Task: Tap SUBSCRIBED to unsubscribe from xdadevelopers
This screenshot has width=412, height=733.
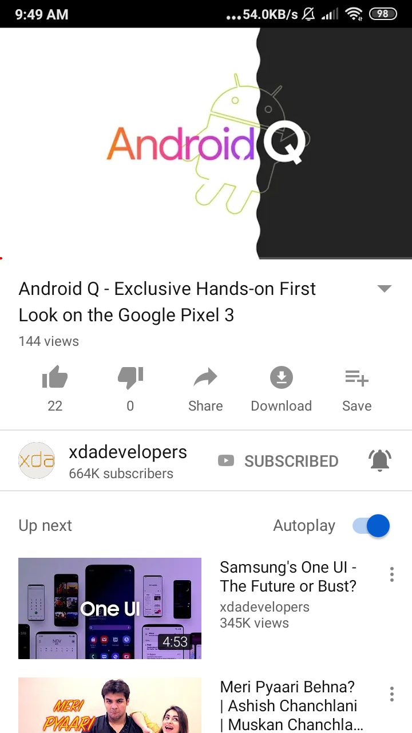Action: tap(278, 461)
